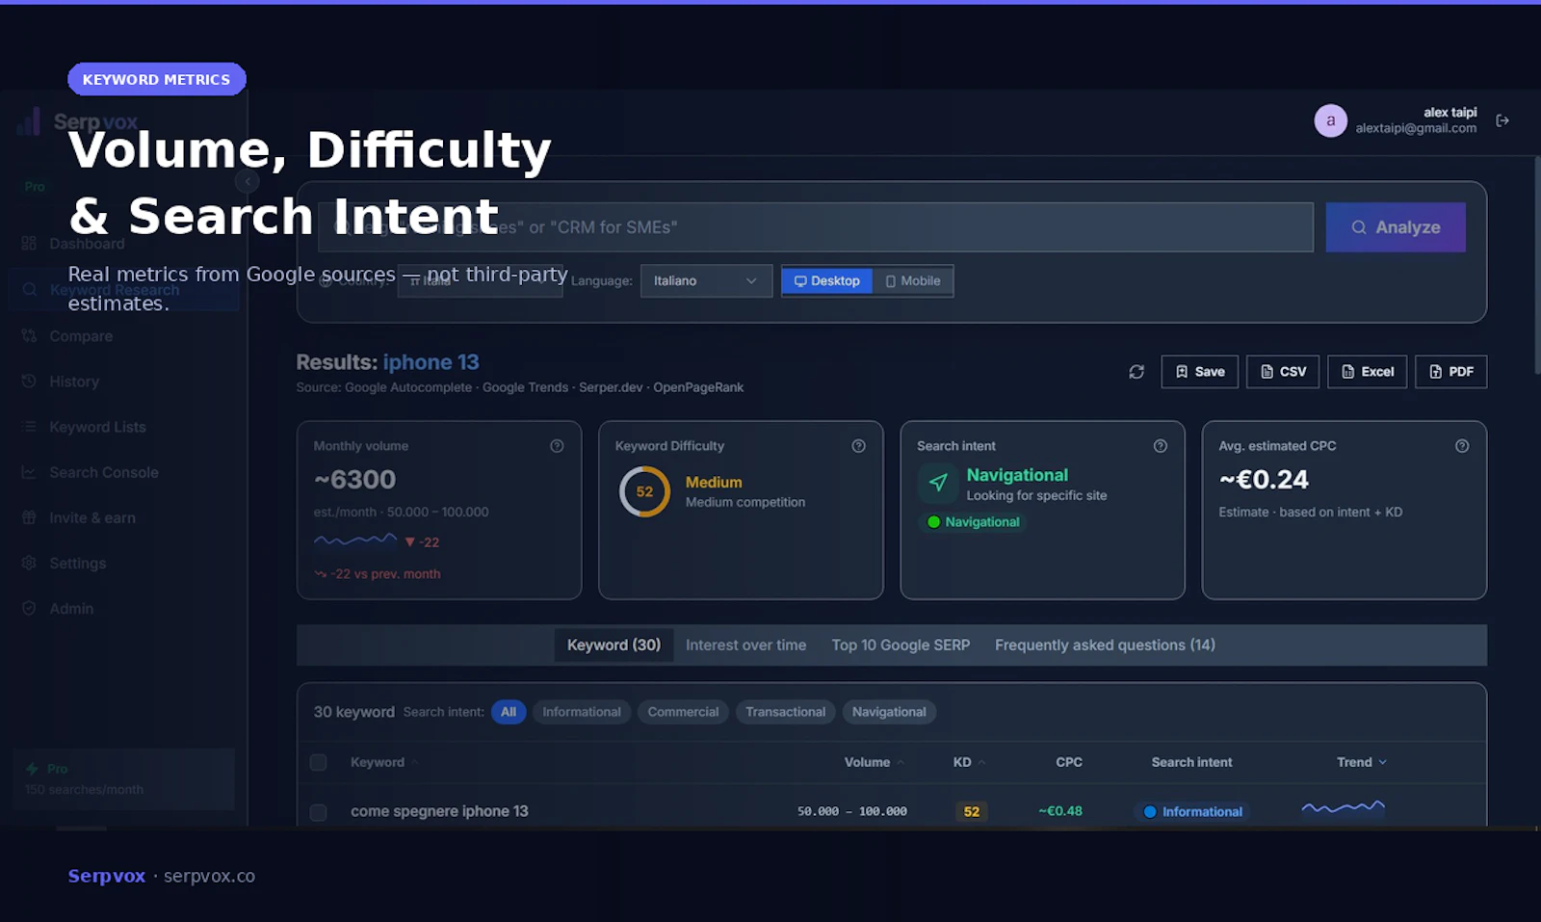This screenshot has width=1541, height=922.
Task: Click the Informational badge in the first row
Action: pos(1192,811)
